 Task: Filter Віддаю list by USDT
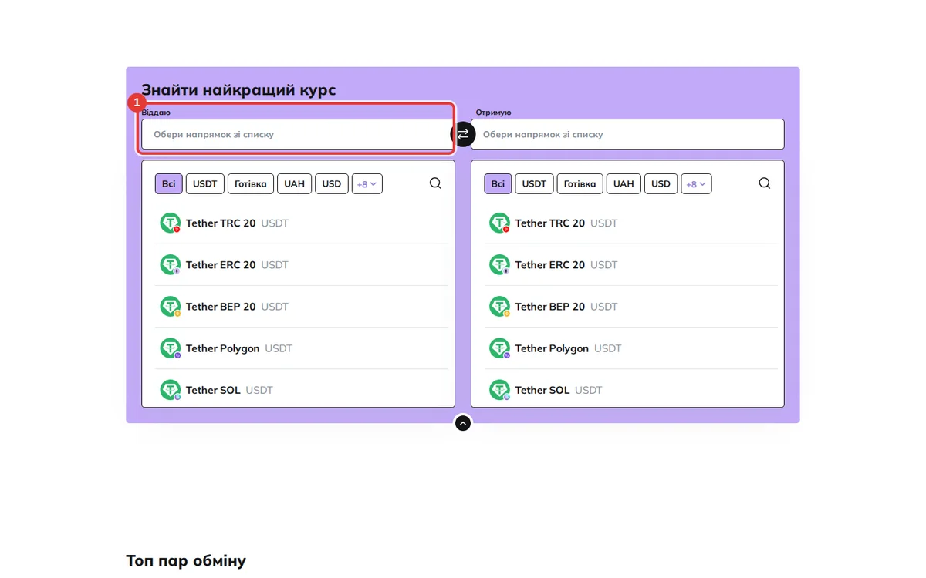point(205,184)
